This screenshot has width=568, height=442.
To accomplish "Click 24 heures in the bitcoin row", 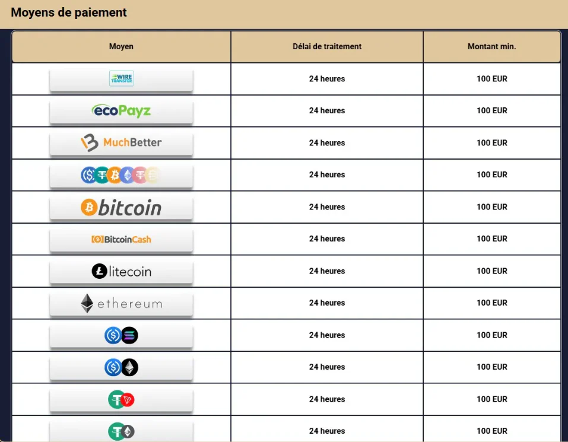I will [x=327, y=207].
